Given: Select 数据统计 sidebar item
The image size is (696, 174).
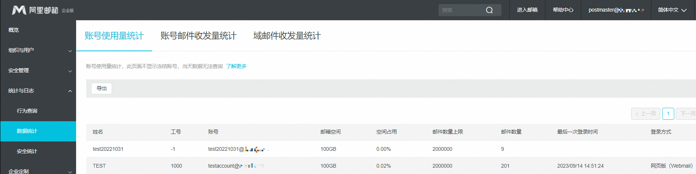Looking at the screenshot, I should [38, 131].
